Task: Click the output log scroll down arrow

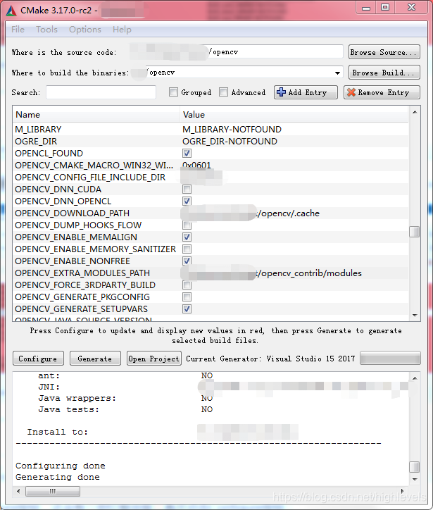Action: [x=415, y=480]
